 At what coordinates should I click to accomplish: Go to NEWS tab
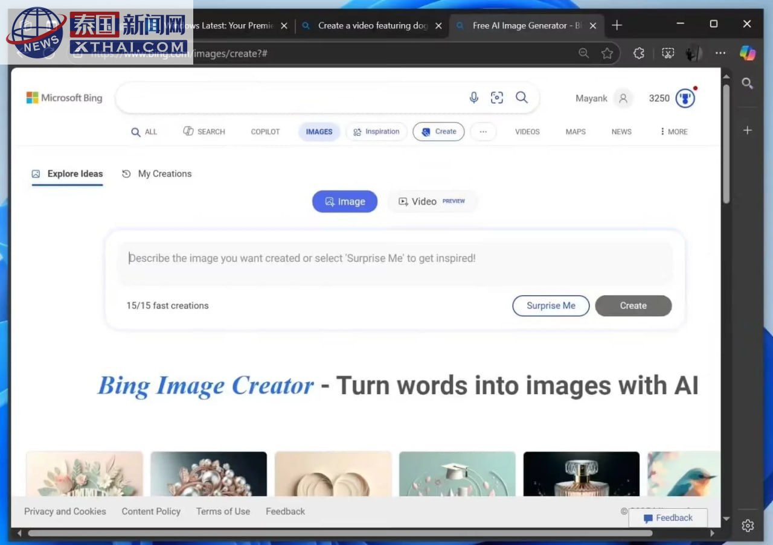(621, 132)
